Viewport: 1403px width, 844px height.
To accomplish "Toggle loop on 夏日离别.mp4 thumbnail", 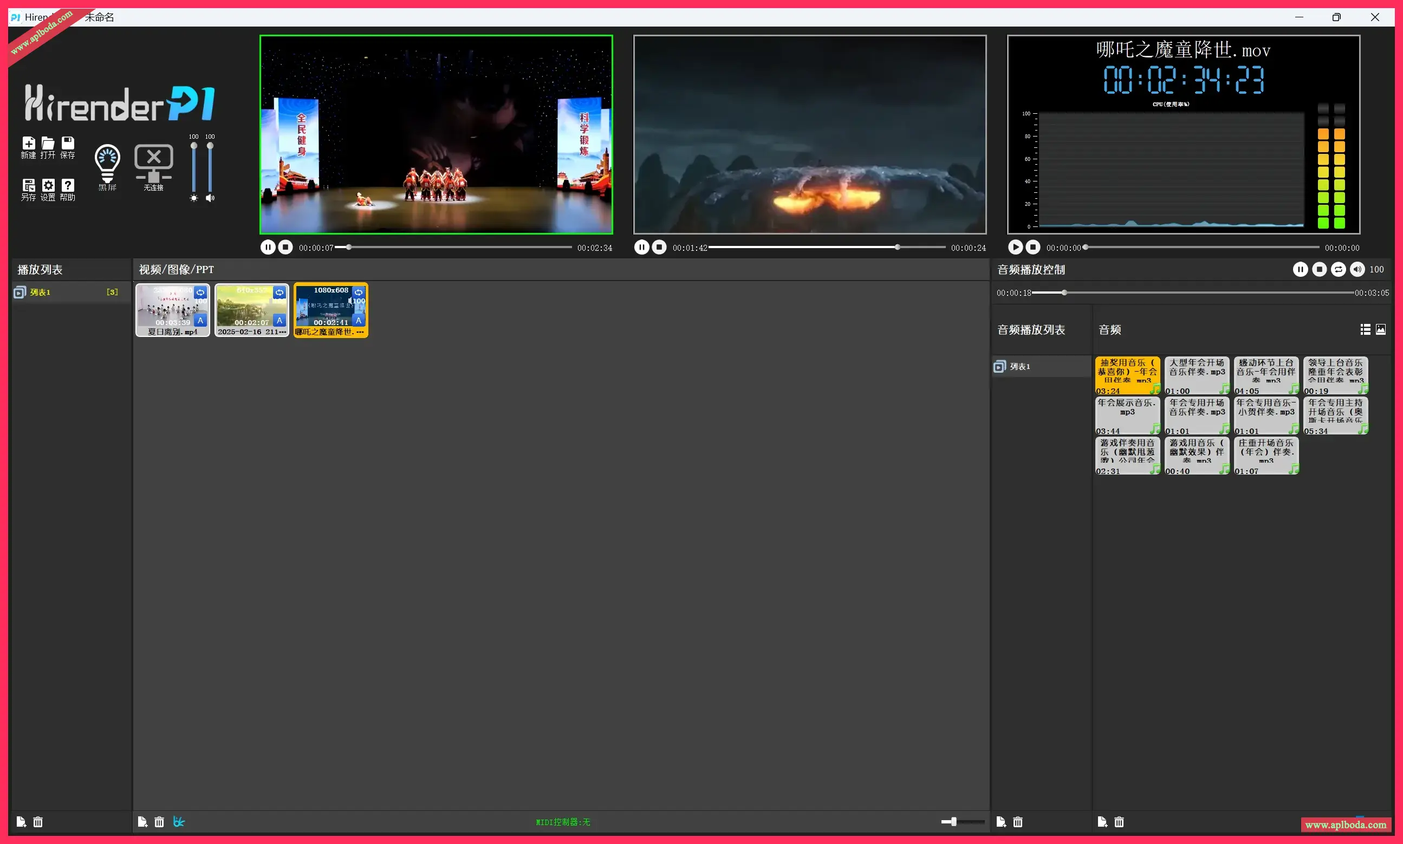I will coord(201,293).
